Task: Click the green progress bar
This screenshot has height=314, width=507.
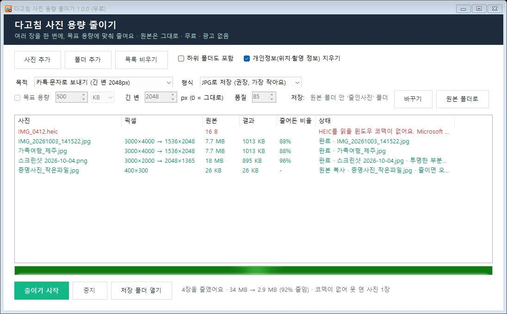Action: click(253, 271)
